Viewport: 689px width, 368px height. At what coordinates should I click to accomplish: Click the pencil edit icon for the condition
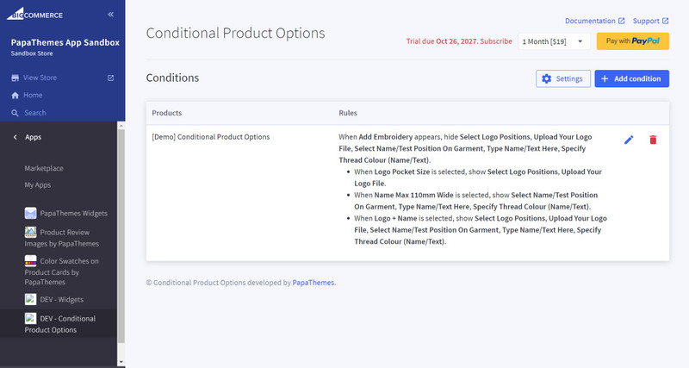[x=629, y=140]
